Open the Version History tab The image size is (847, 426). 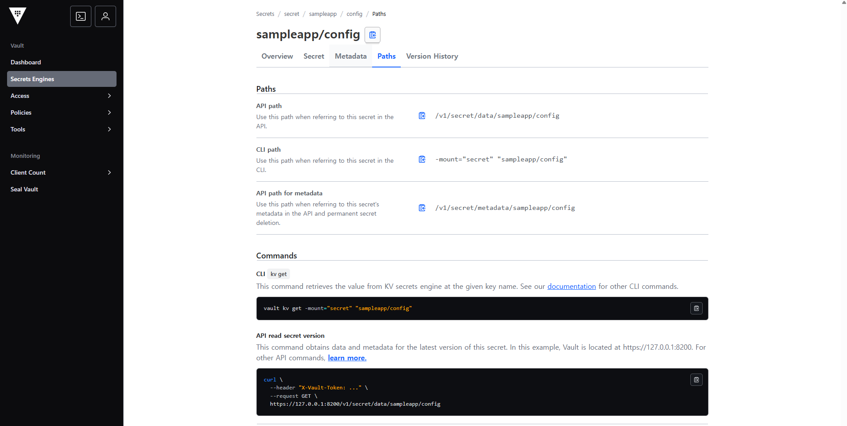pos(432,56)
